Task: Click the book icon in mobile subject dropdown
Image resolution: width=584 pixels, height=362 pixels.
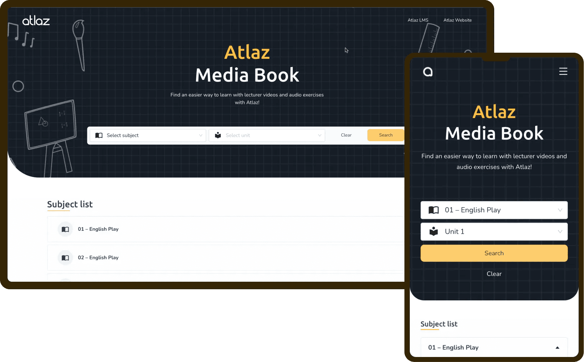Action: tap(434, 210)
